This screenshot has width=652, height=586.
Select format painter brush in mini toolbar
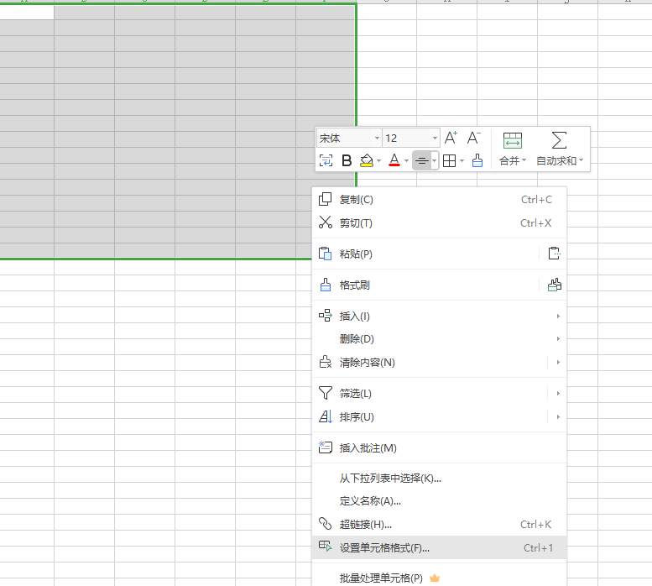(477, 161)
